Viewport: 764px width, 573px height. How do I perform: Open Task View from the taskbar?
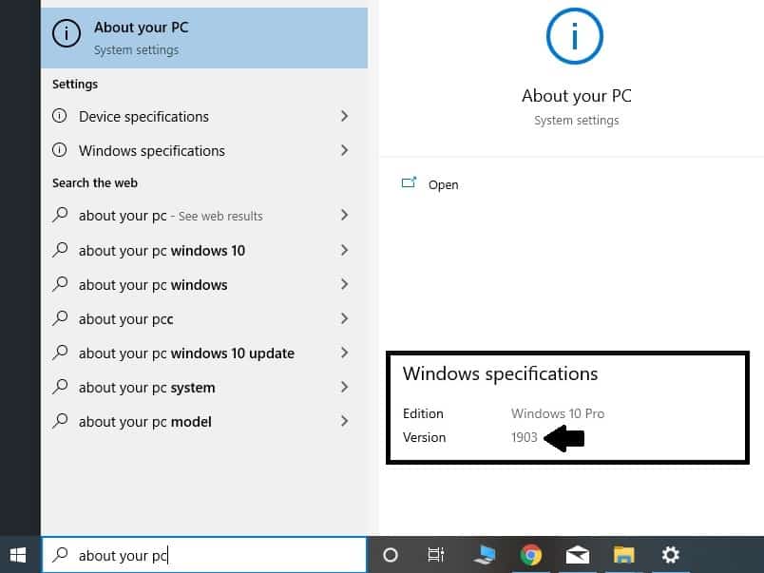pos(435,555)
